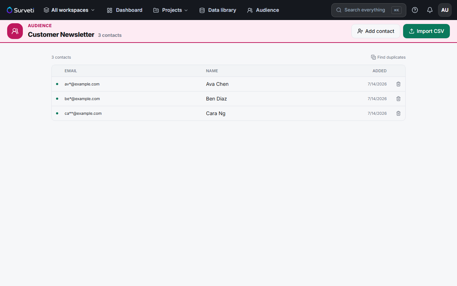Open the notifications bell
The width and height of the screenshot is (457, 286).
pos(430,10)
